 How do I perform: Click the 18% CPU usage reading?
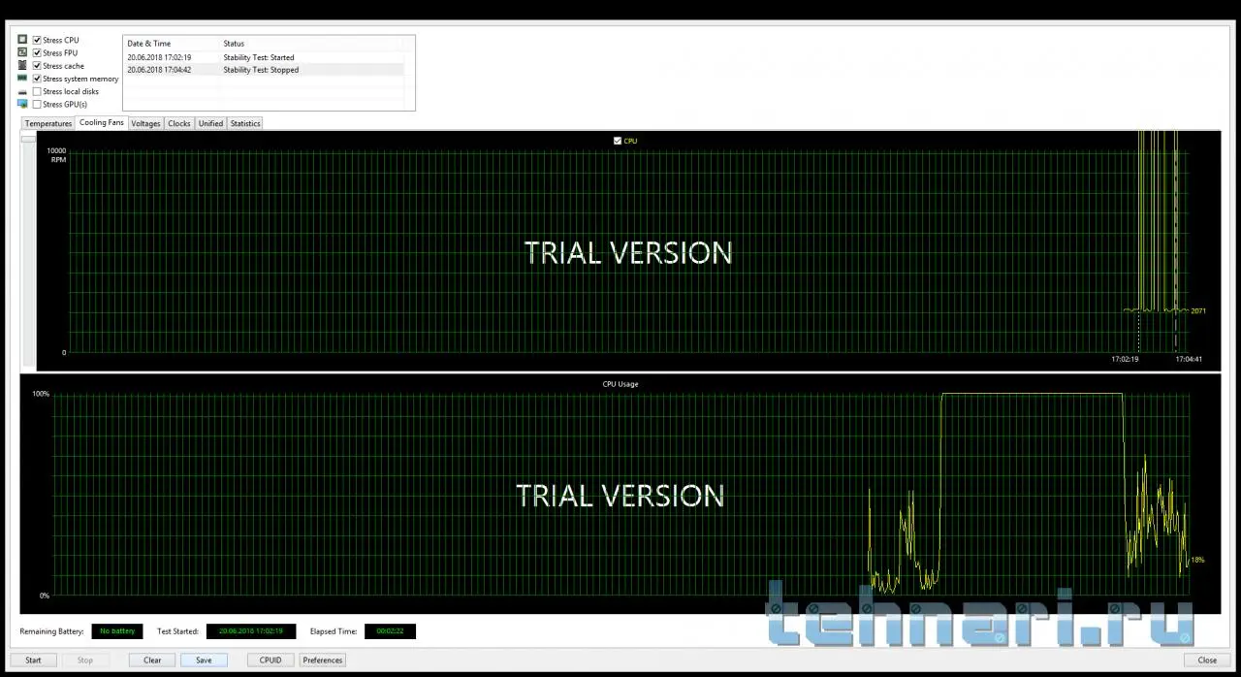[1197, 560]
